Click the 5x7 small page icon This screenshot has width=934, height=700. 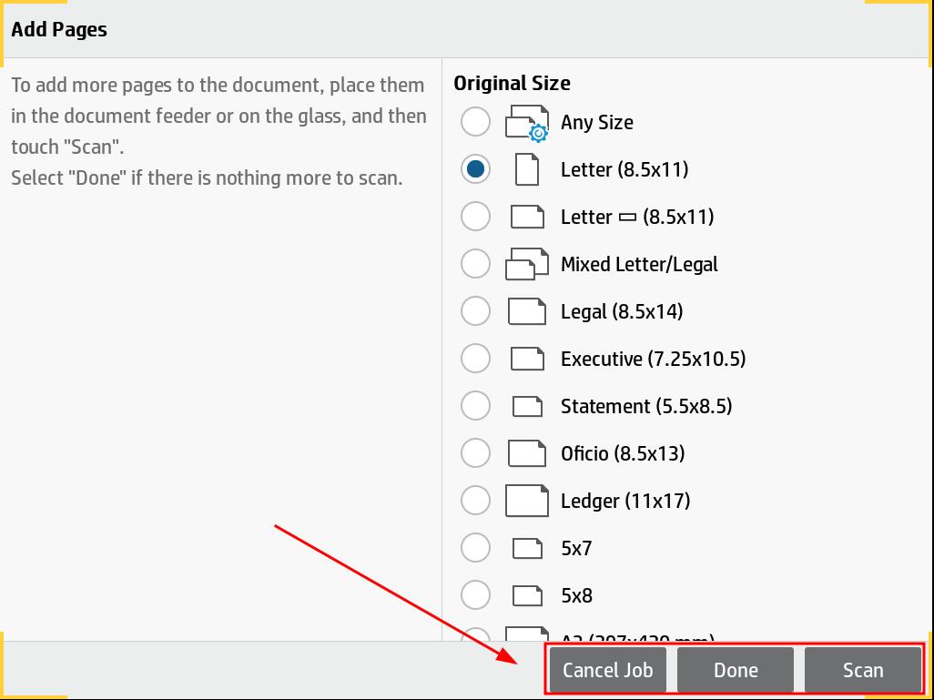click(527, 548)
